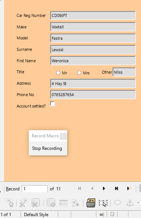141x218 pixels.
Task: Click the Other title field
Action: point(124,72)
